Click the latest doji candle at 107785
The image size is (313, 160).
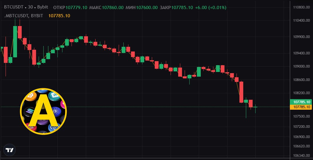[255, 107]
